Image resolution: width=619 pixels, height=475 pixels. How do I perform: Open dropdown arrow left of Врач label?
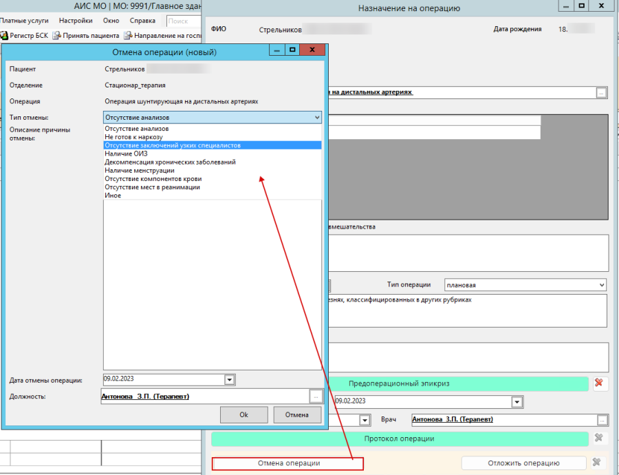[x=365, y=420]
